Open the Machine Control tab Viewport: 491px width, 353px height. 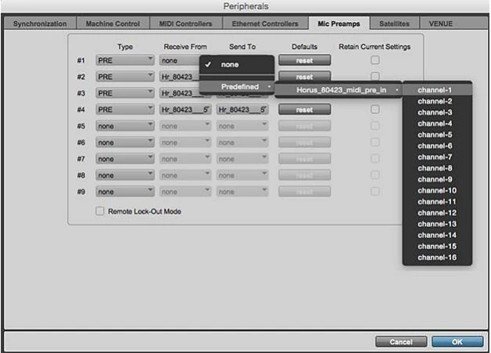click(x=113, y=23)
